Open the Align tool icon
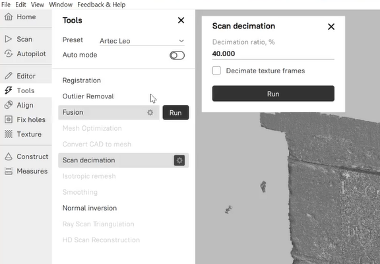 (9, 105)
